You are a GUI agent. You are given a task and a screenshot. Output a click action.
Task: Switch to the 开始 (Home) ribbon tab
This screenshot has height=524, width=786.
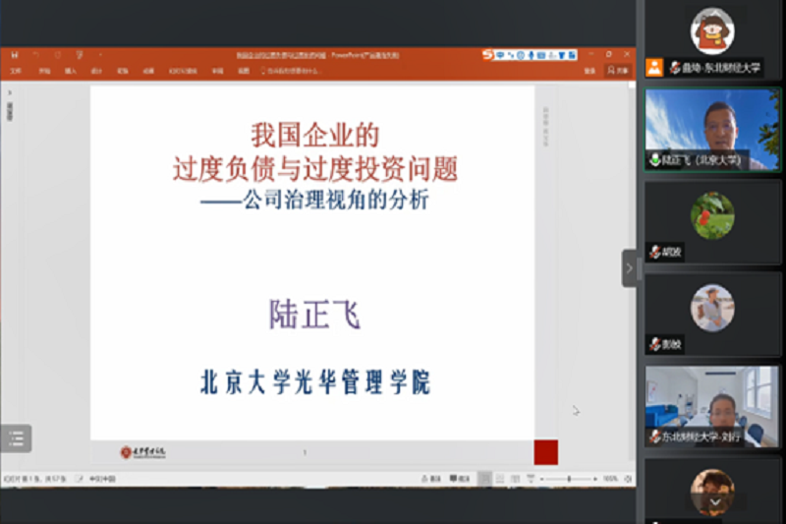click(x=44, y=71)
